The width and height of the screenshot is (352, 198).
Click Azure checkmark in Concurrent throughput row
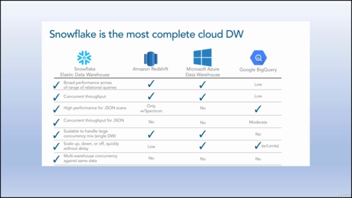[203, 97]
